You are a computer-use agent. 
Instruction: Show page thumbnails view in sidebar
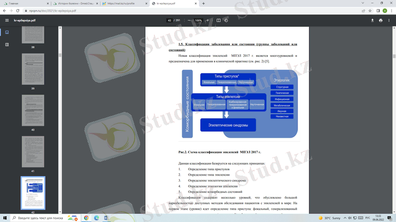(7, 33)
